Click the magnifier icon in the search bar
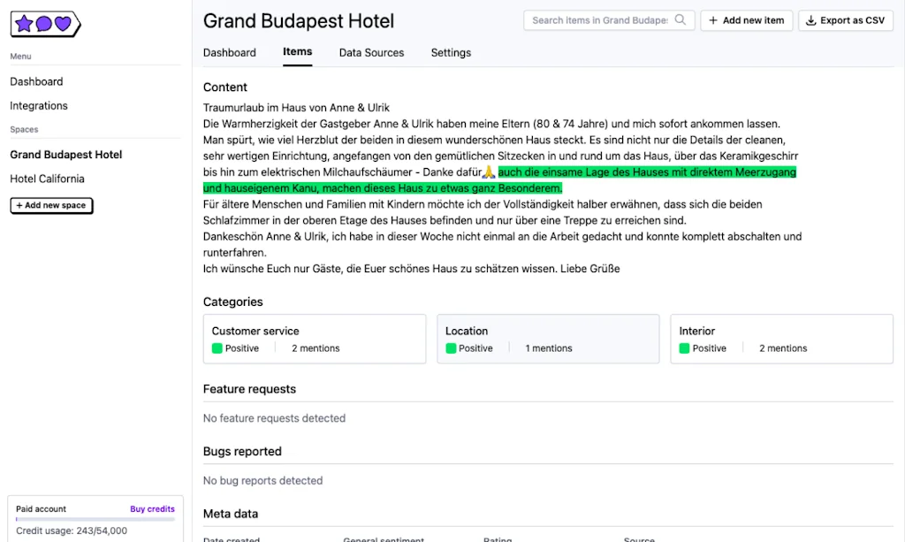The width and height of the screenshot is (905, 542). pyautogui.click(x=680, y=19)
